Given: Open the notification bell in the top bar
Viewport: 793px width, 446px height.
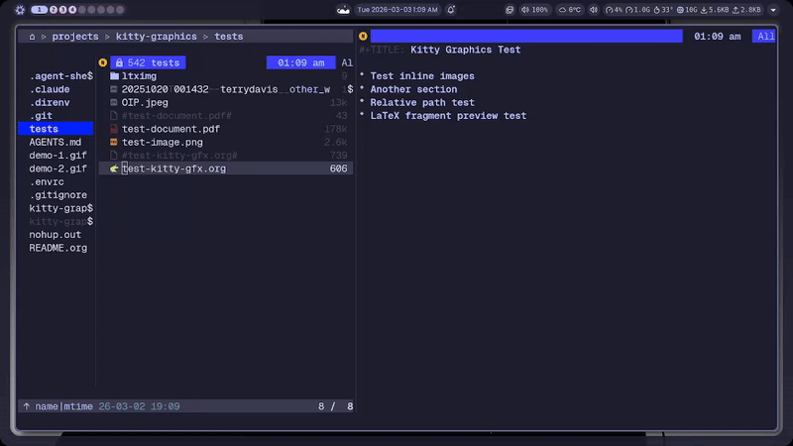Looking at the screenshot, I should click(x=451, y=10).
